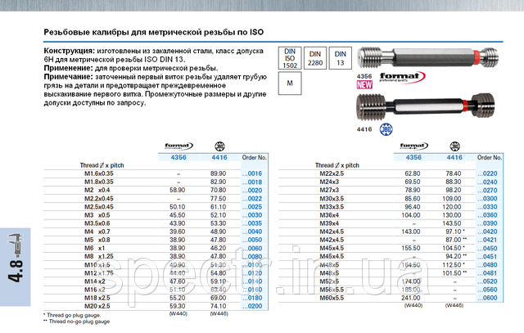Screen dimensions: 524x333
Task: Click the Thread no-go plug gauge footnote
Action: click(76, 322)
